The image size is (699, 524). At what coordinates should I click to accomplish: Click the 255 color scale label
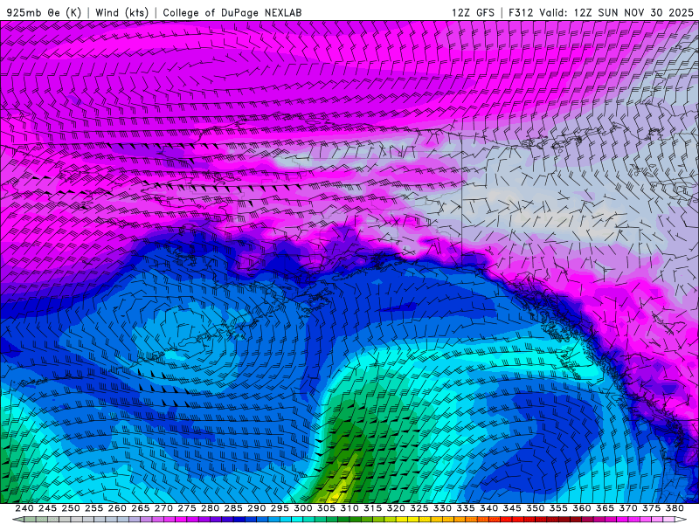(x=93, y=508)
